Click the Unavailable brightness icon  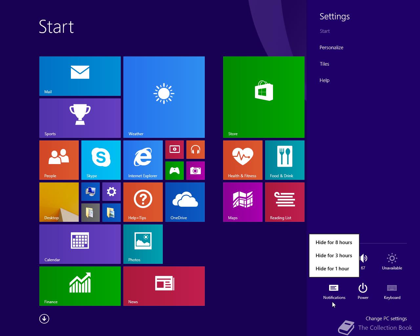click(x=392, y=262)
